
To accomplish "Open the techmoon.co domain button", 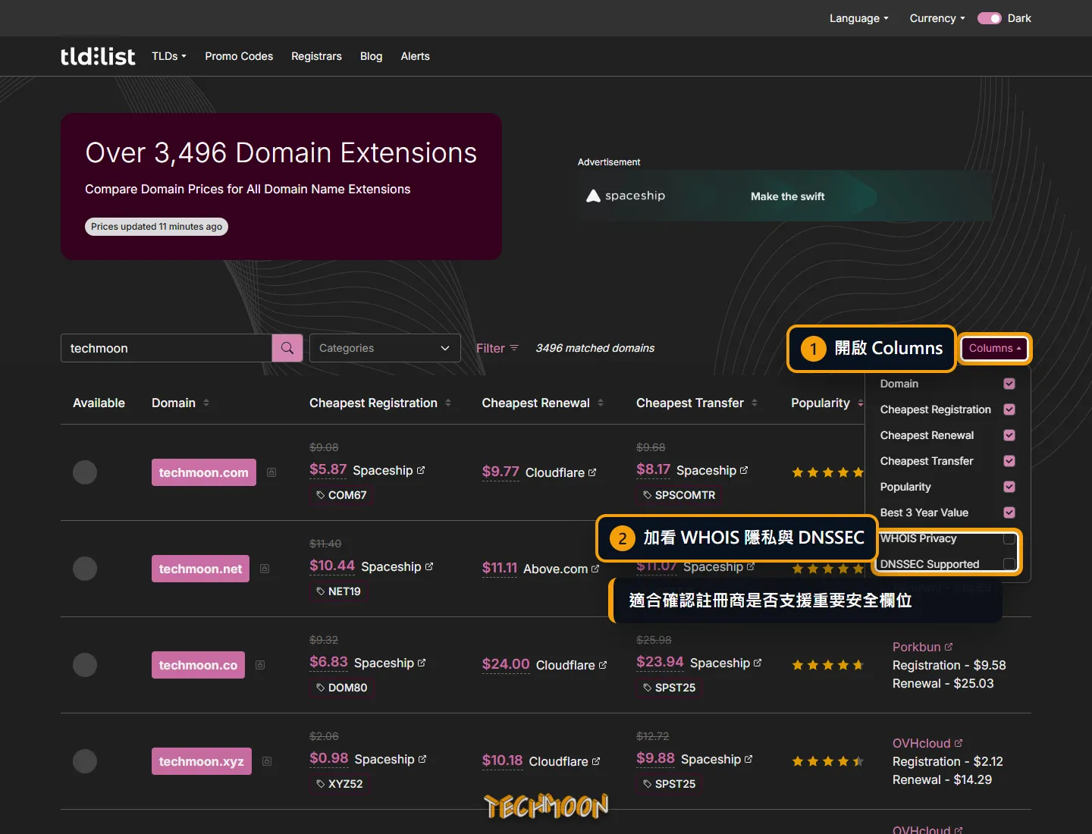I will click(x=198, y=665).
